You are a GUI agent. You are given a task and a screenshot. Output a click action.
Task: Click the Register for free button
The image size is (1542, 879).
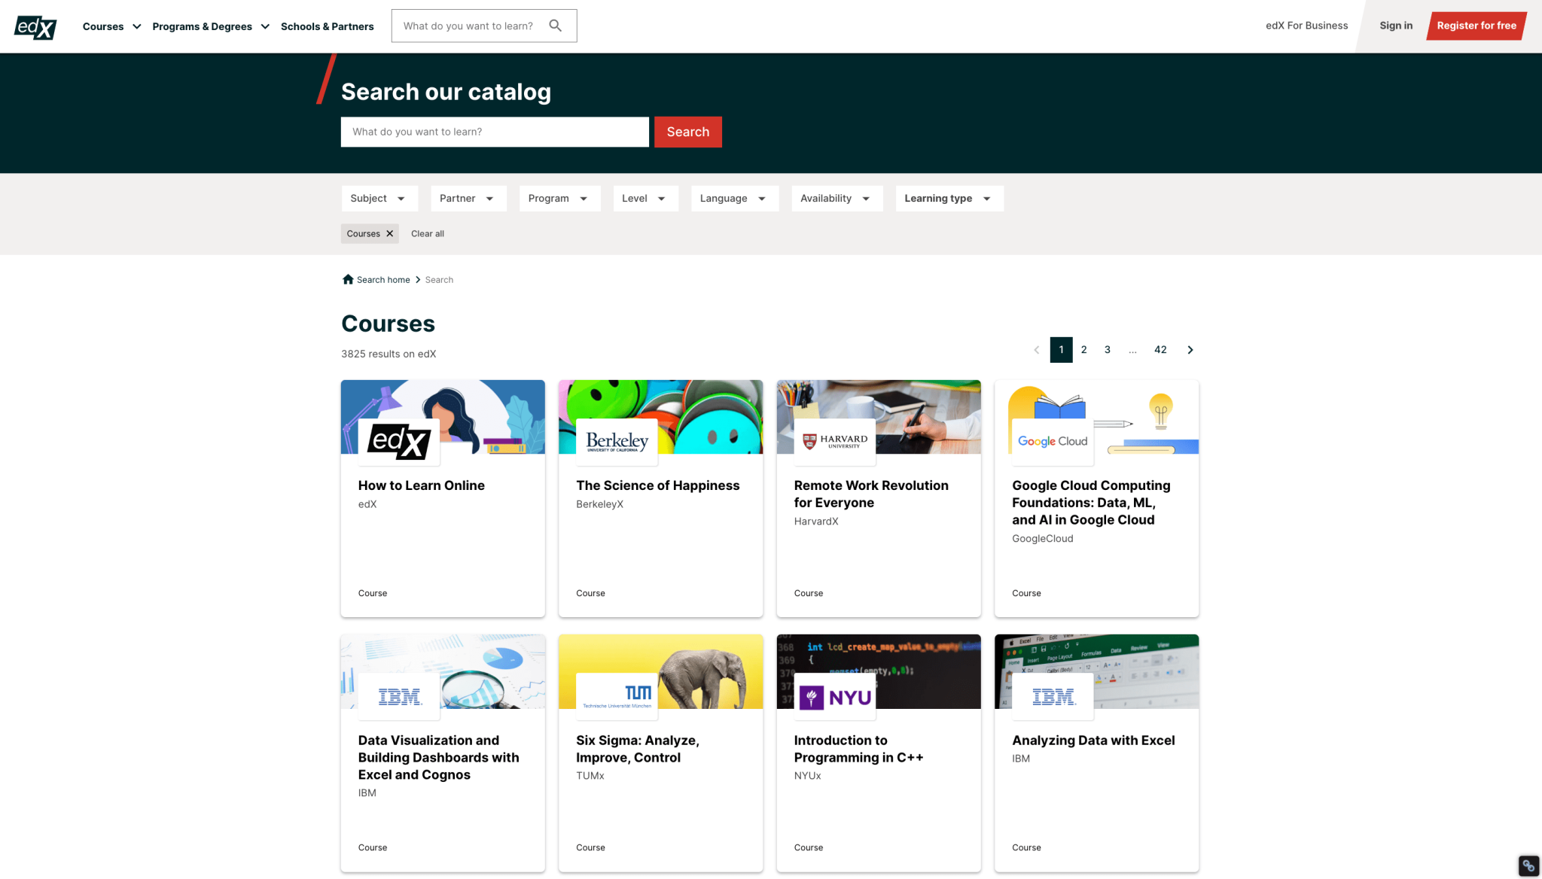click(x=1476, y=25)
